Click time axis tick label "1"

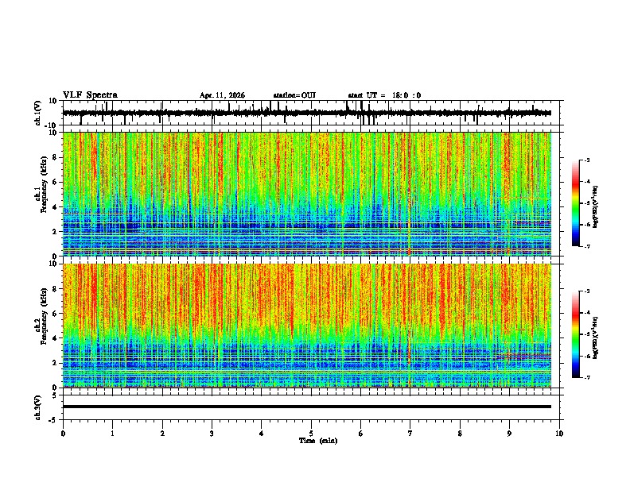click(112, 434)
